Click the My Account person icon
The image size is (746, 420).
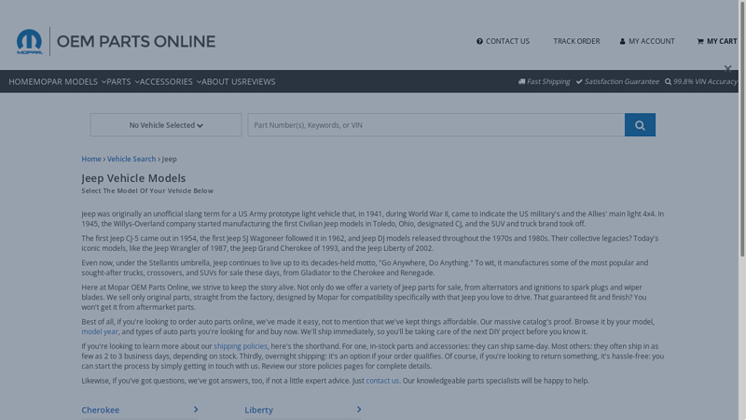tap(623, 41)
